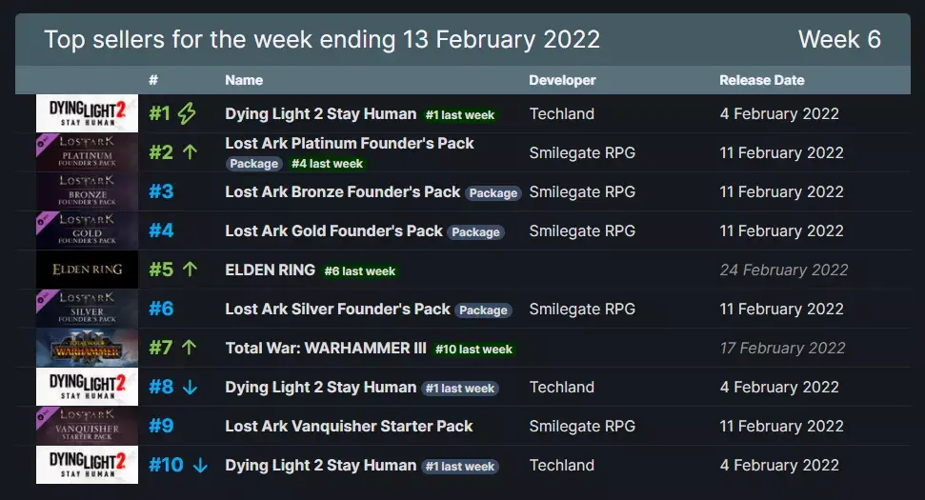Viewport: 925px width, 500px height.
Task: Click the Lost Ark Platinum Founder's Pack thumbnail
Action: 87,152
